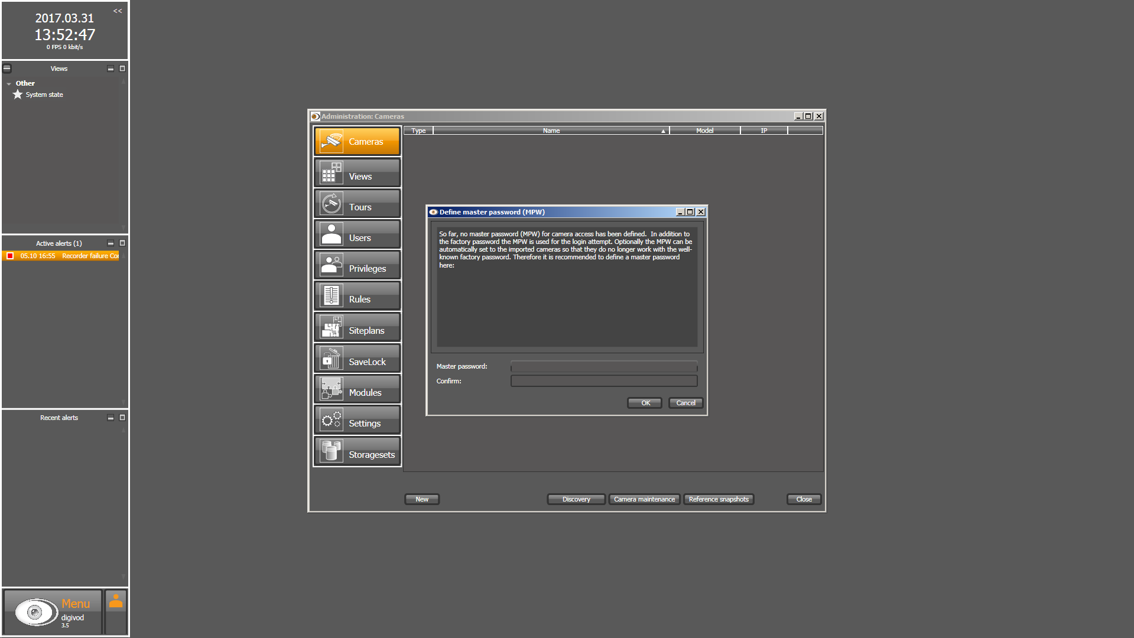Open the Settings gears icon
The width and height of the screenshot is (1134, 638).
coord(331,421)
